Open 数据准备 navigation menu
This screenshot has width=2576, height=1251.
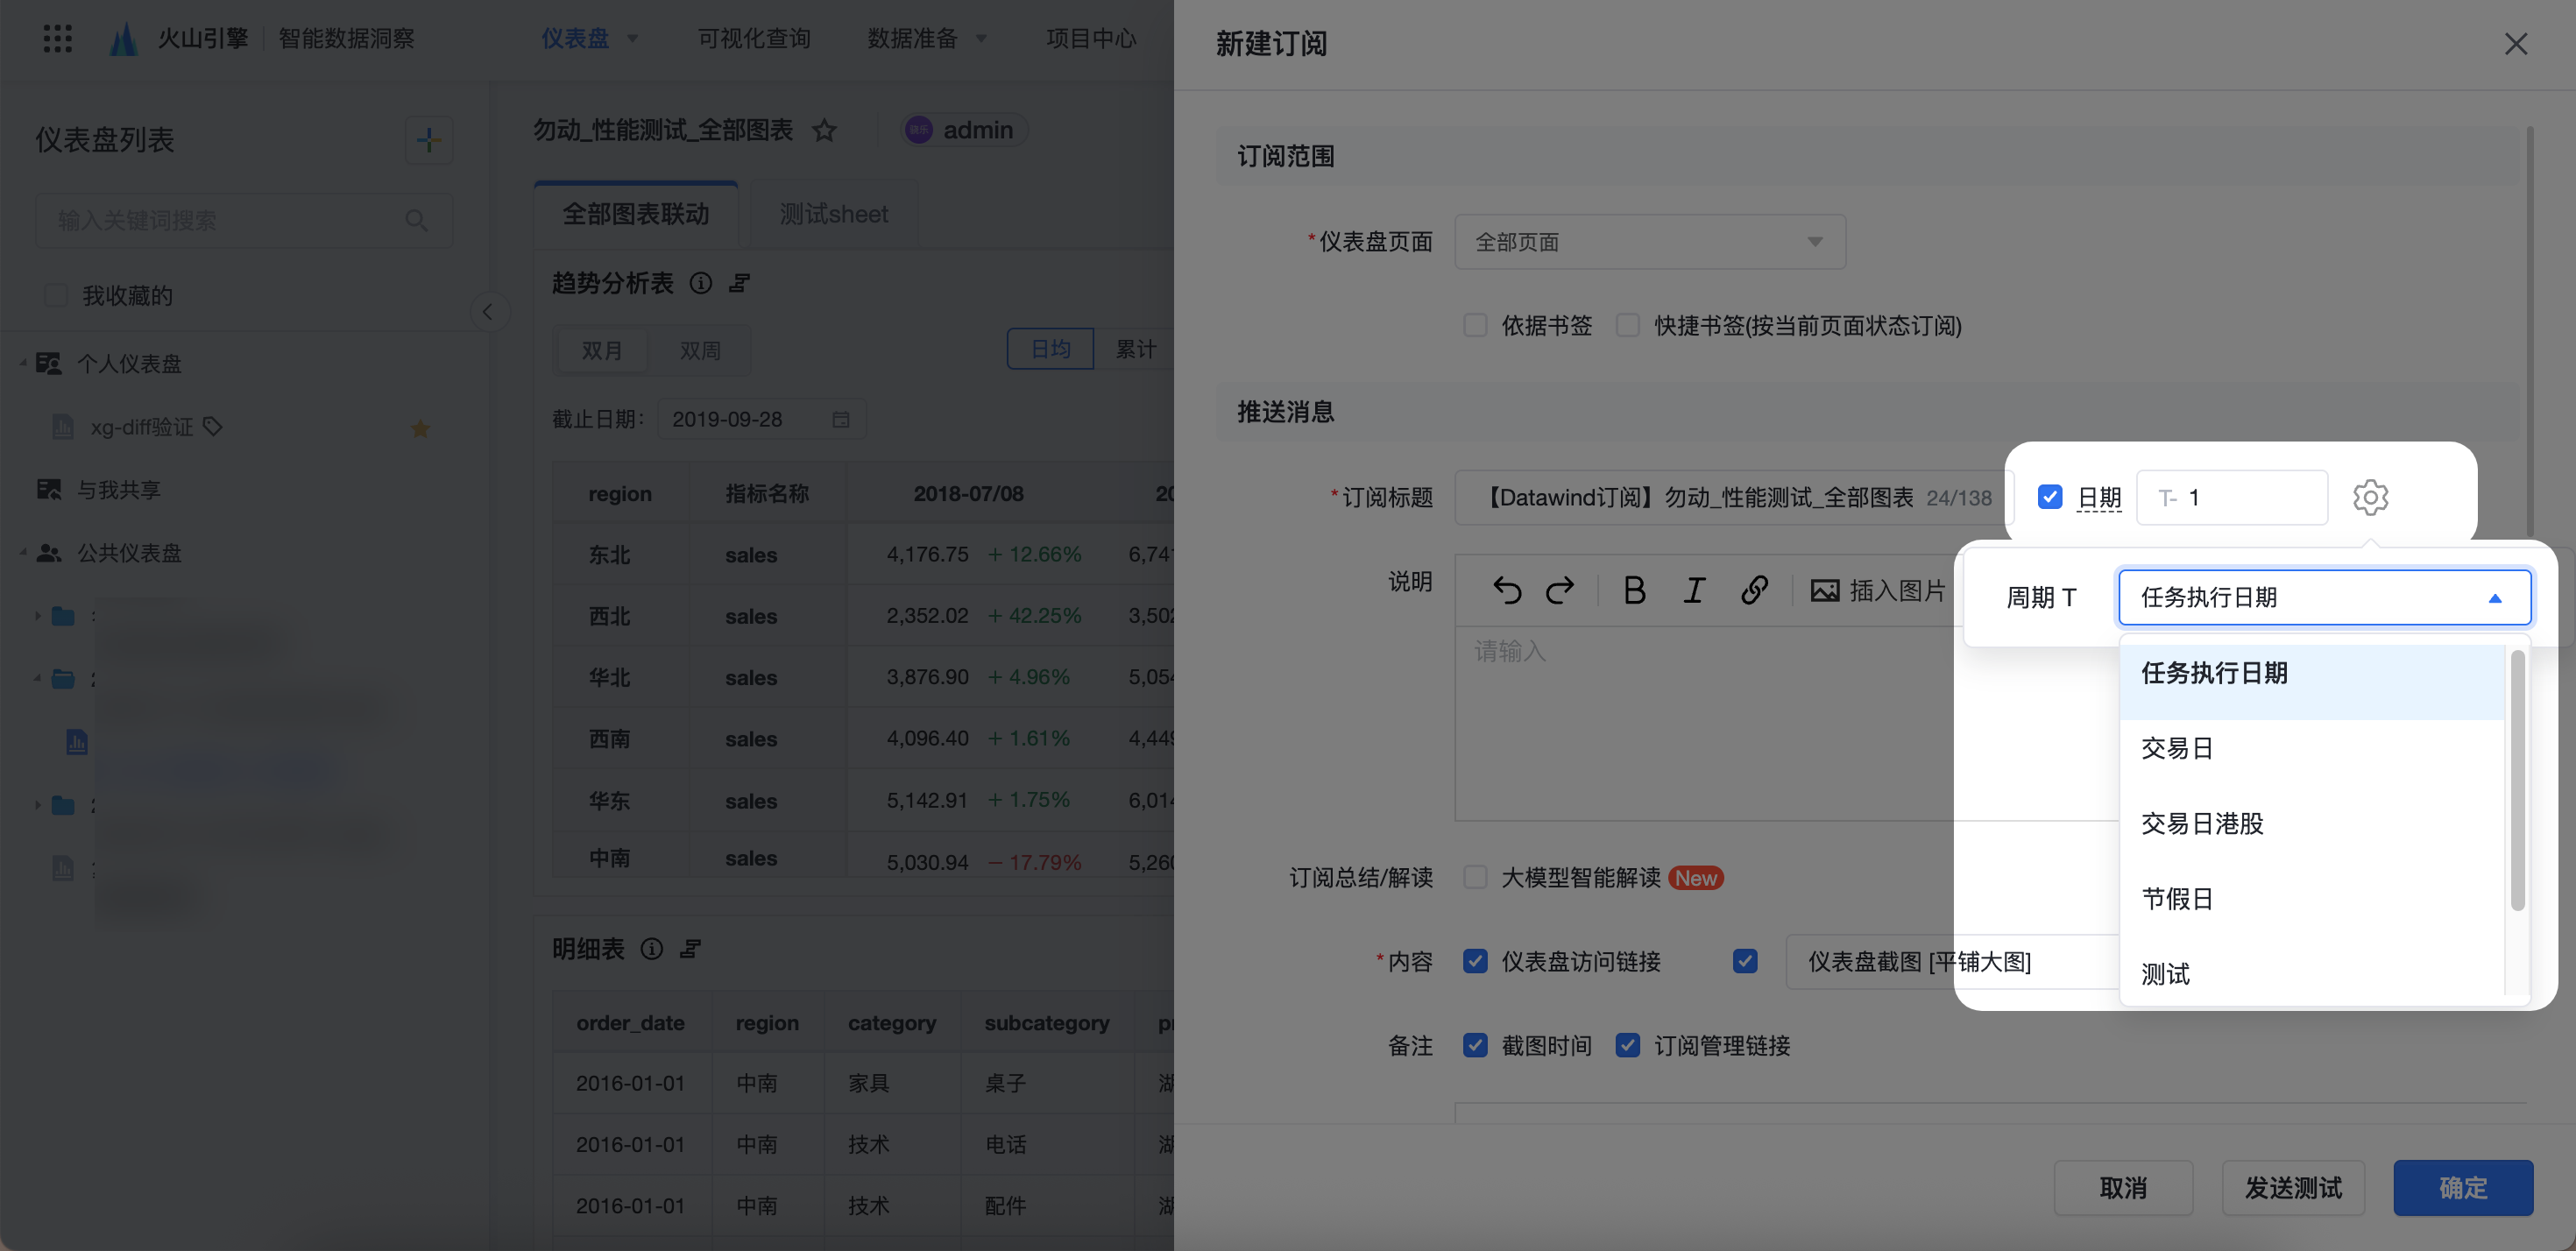[x=927, y=38]
